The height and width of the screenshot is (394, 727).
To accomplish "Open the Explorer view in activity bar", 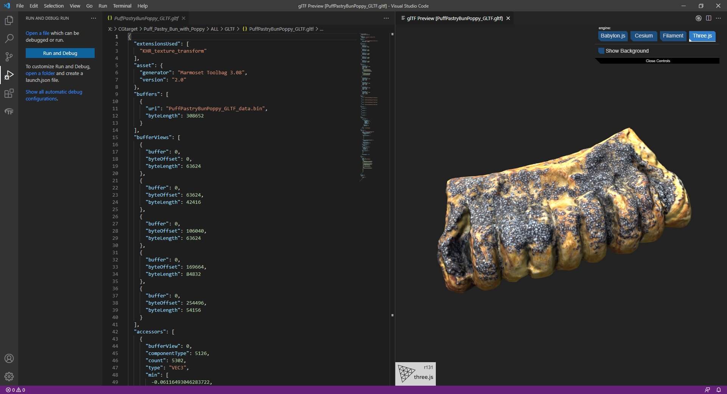I will [x=9, y=20].
